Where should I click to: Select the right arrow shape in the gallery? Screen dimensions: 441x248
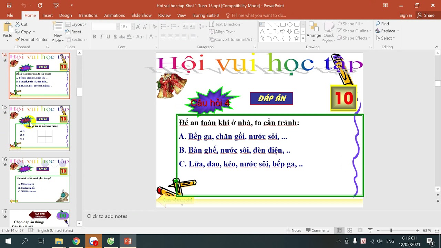283,31
